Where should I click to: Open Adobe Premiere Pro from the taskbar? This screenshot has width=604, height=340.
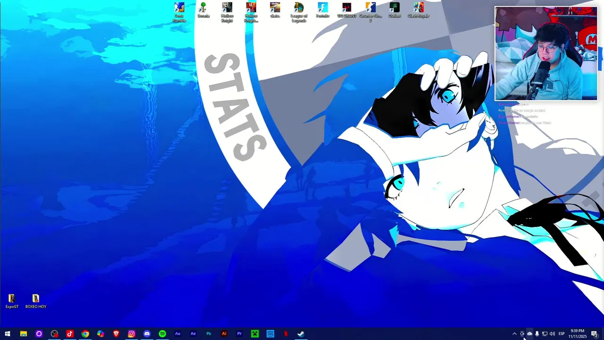point(239,334)
